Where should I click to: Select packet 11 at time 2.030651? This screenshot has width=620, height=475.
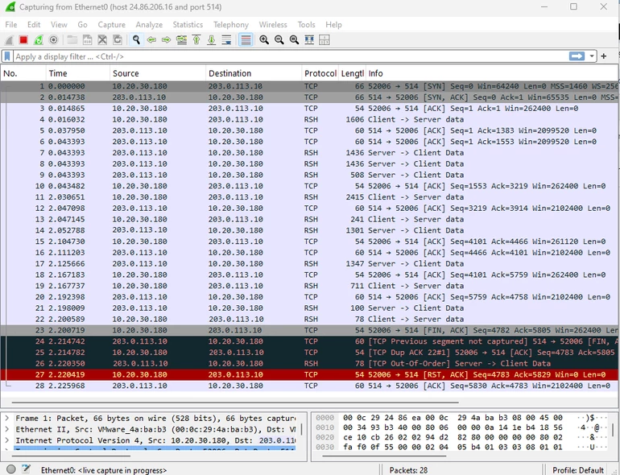309,197
